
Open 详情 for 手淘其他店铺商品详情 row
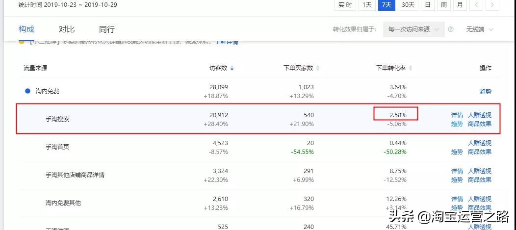pos(457,171)
